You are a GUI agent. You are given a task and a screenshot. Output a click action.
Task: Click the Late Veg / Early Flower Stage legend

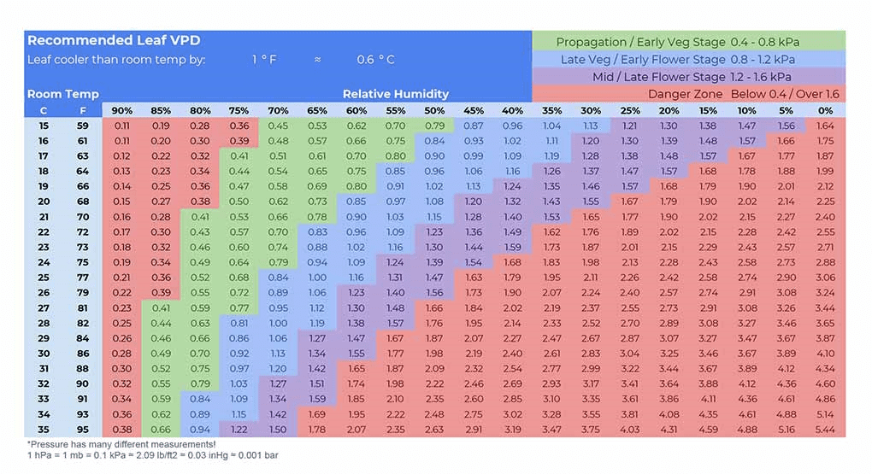[x=688, y=60]
